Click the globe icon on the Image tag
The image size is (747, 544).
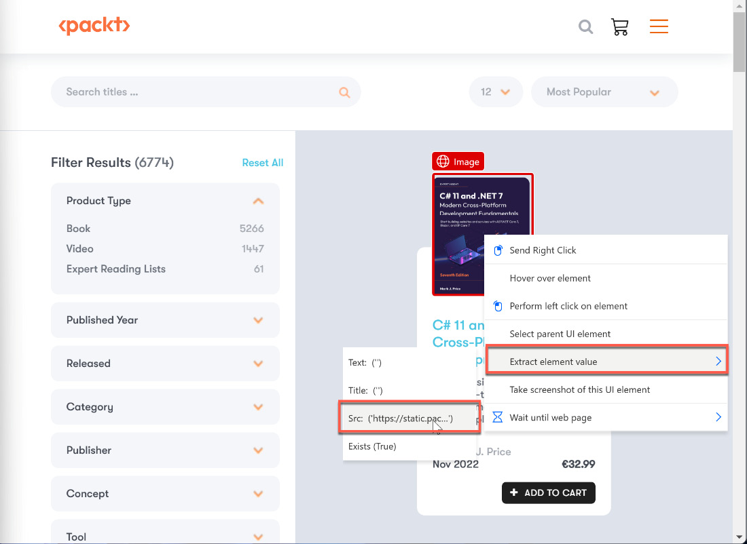[x=443, y=162]
